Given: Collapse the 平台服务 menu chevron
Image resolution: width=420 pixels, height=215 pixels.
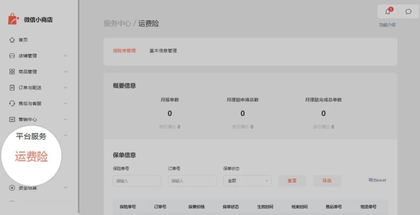Looking at the screenshot, I should click(65, 135).
